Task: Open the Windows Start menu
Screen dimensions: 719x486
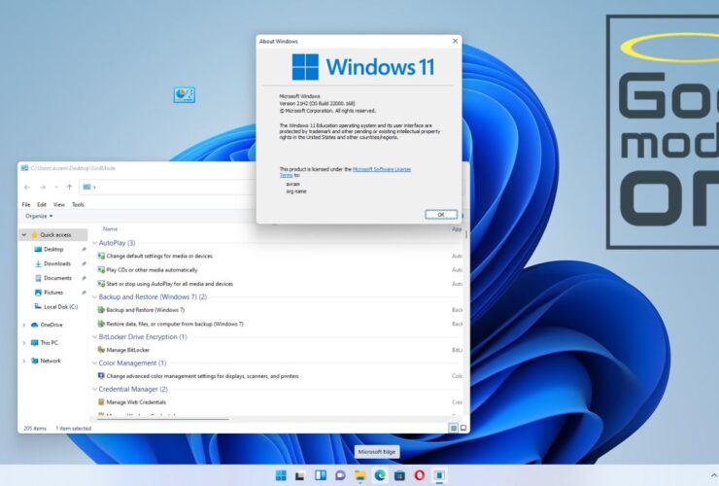Action: (x=281, y=475)
